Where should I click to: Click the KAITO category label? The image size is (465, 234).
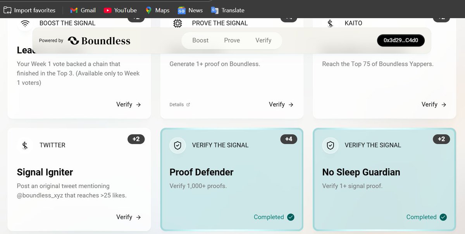click(x=353, y=23)
